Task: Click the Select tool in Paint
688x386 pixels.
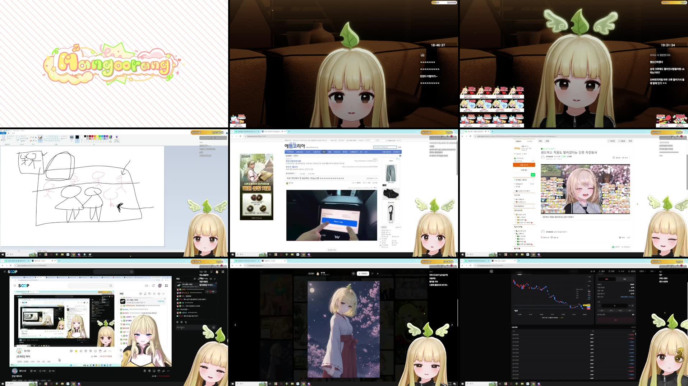Action: [x=18, y=138]
